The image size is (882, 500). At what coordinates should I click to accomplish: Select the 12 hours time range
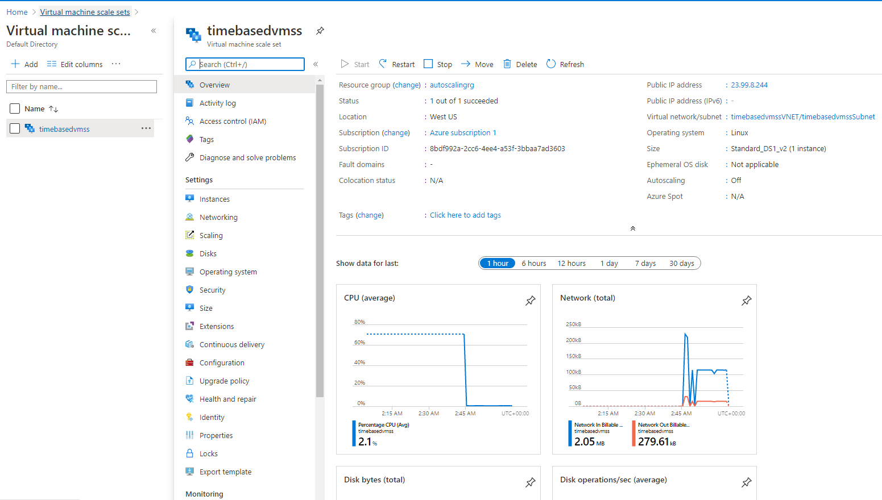[572, 263]
